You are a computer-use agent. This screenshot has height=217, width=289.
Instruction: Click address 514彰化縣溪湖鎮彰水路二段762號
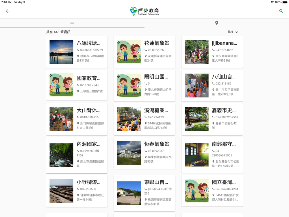point(158,126)
